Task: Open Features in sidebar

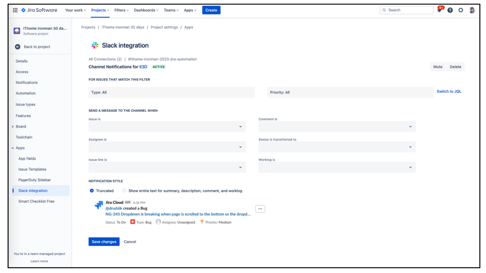Action: coord(23,116)
